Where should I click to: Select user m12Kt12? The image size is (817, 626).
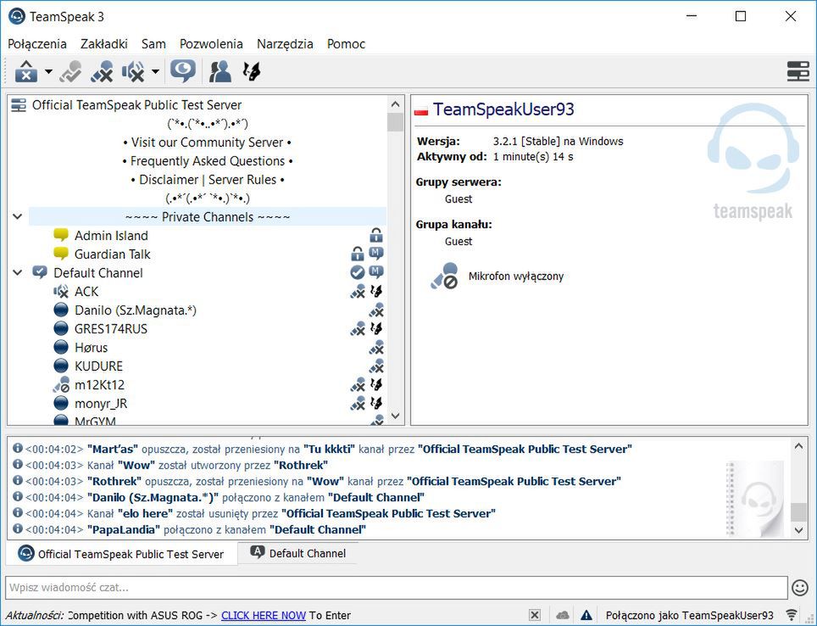click(99, 385)
